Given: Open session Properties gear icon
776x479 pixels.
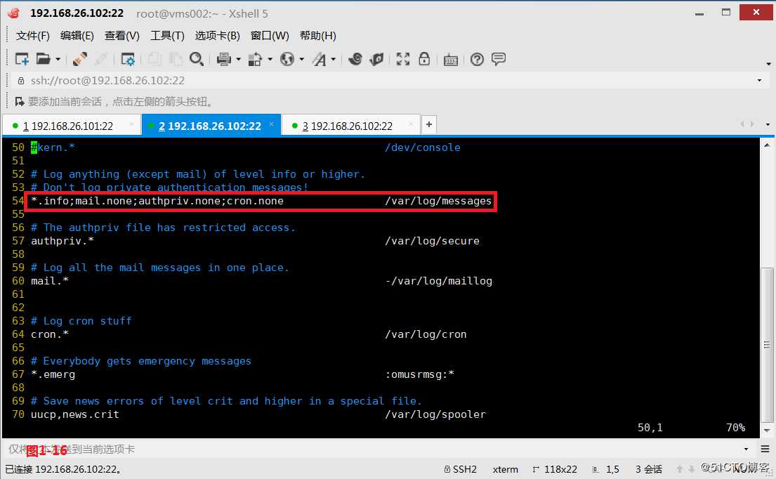Looking at the screenshot, I should (x=128, y=60).
